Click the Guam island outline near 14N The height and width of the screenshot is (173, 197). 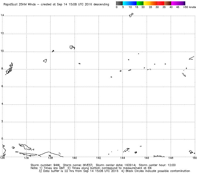pos(131,15)
